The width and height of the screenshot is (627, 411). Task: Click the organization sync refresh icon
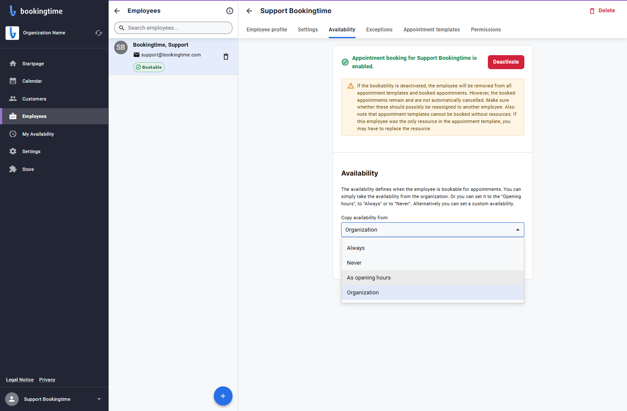98,33
